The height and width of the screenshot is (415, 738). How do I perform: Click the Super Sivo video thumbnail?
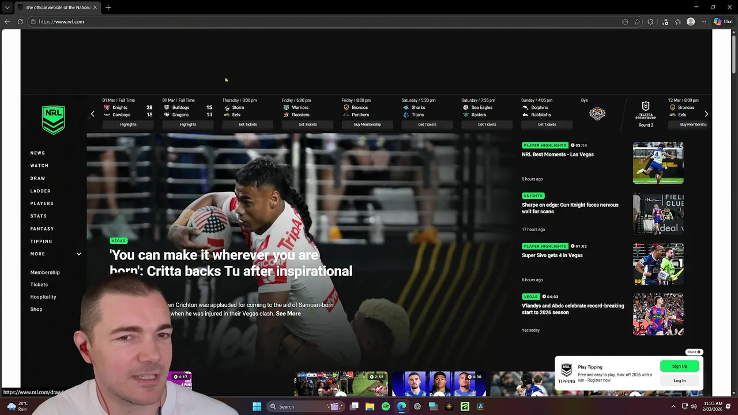click(x=658, y=264)
